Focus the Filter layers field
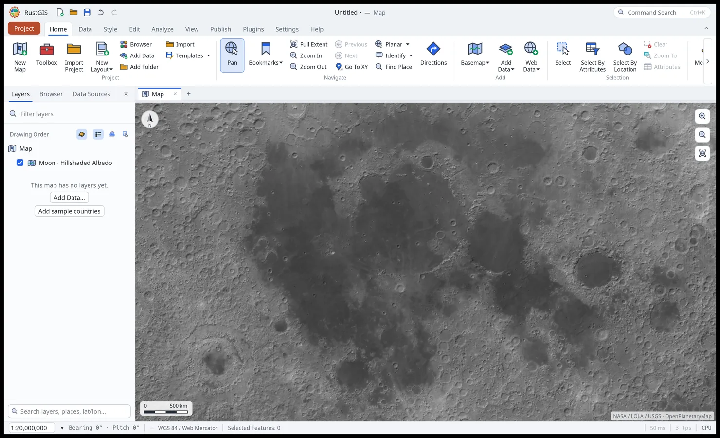Image resolution: width=720 pixels, height=438 pixels. tap(70, 114)
